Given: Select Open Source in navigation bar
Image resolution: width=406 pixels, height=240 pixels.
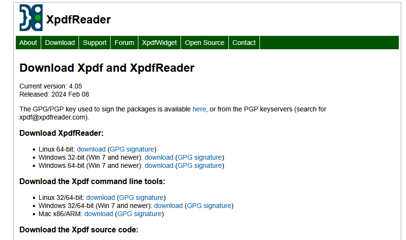Looking at the screenshot, I should [x=204, y=43].
